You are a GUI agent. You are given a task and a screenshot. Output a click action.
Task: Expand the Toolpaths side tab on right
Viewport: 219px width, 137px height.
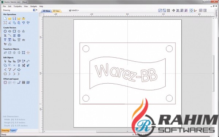click(216, 14)
